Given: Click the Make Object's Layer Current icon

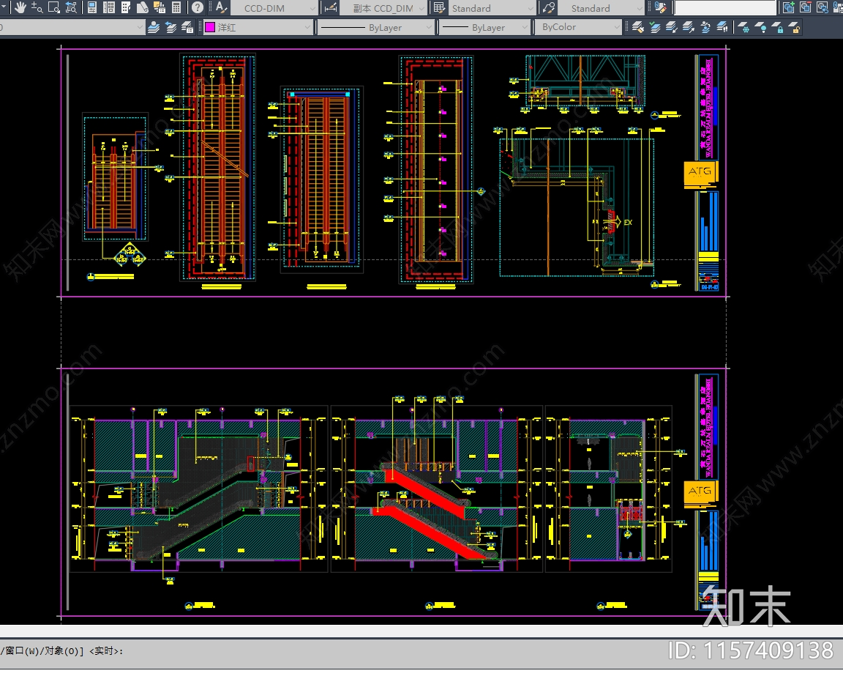Looking at the screenshot, I should point(153,27).
